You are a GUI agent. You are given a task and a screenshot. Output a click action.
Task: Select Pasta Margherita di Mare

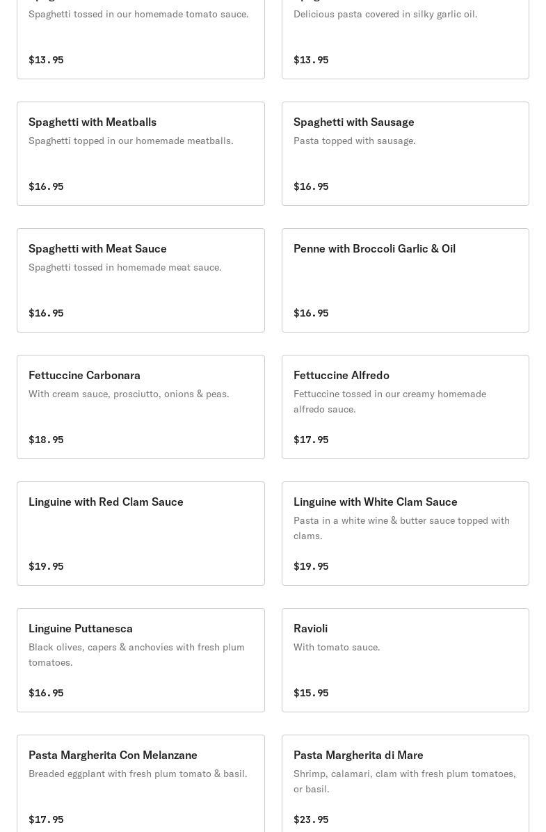(x=406, y=784)
